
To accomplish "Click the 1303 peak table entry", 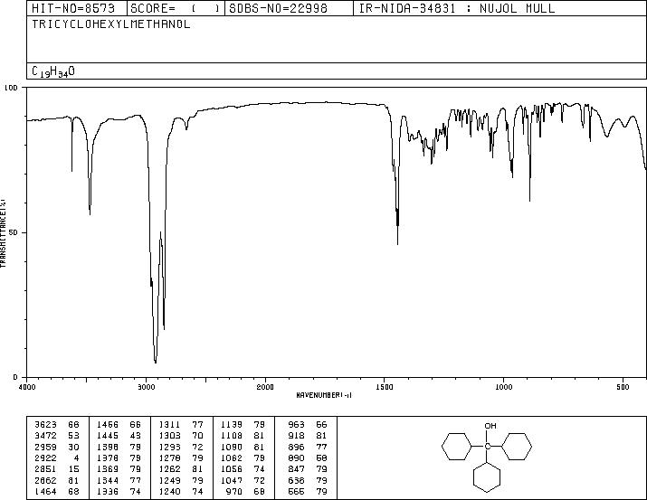I will (181, 436).
